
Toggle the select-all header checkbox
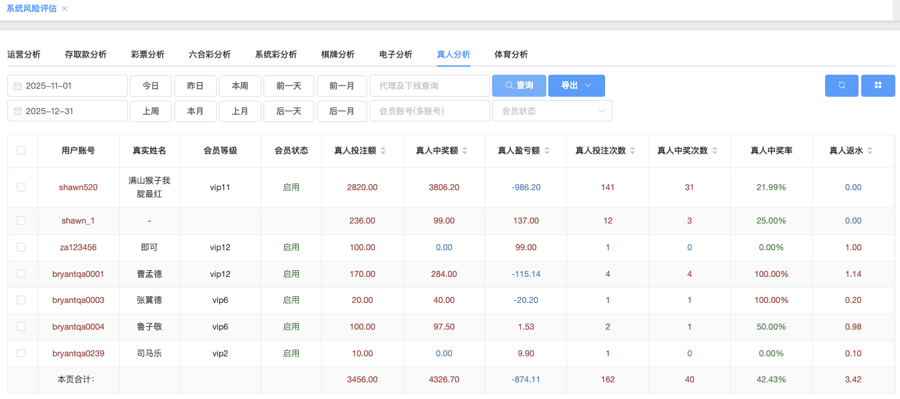[x=21, y=151]
